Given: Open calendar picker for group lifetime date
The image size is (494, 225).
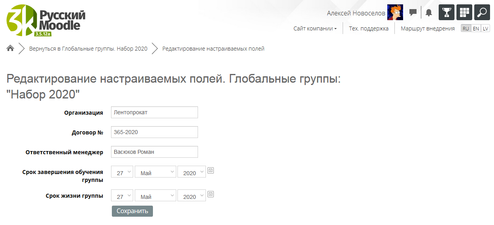Looking at the screenshot, I should coord(211,194).
